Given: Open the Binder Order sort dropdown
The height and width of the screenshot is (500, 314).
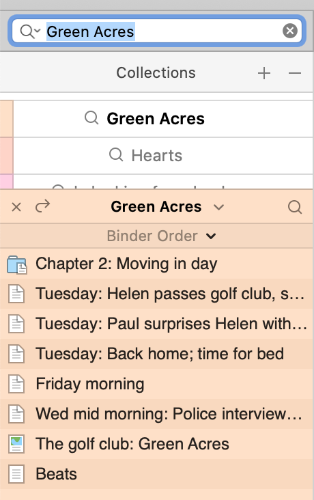Looking at the screenshot, I should [161, 236].
